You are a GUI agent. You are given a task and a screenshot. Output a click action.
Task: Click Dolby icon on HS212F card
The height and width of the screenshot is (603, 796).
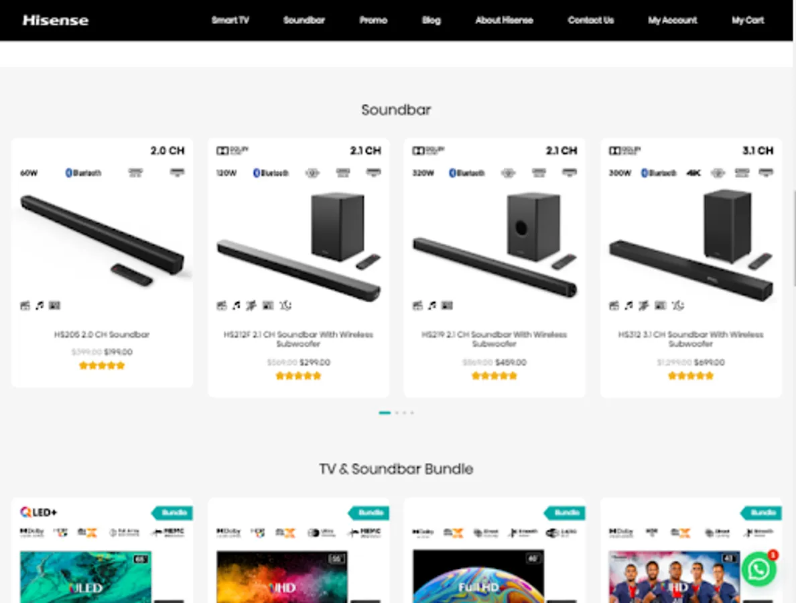pyautogui.click(x=233, y=151)
